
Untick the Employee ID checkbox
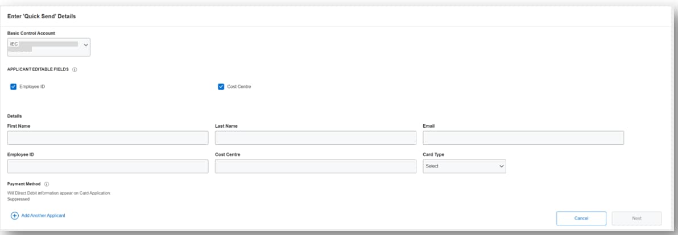click(14, 87)
